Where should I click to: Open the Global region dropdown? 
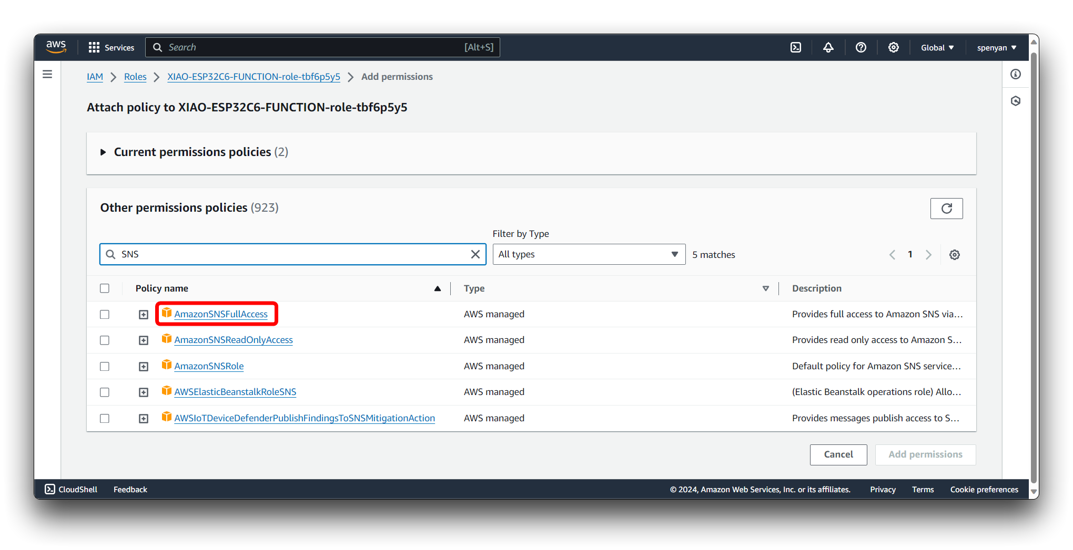point(937,47)
